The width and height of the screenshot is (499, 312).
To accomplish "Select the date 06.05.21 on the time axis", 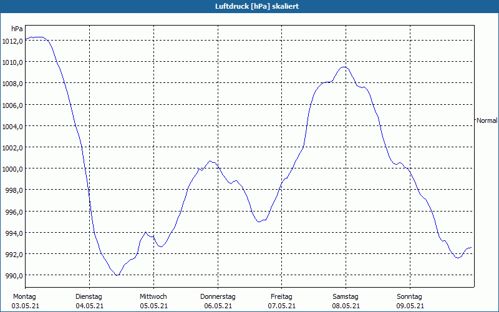I will (x=218, y=306).
